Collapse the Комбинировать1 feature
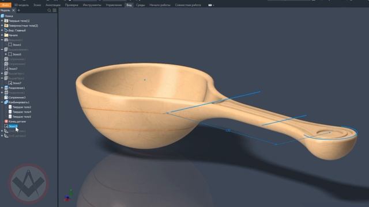This screenshot has width=369, height=207. (2, 102)
